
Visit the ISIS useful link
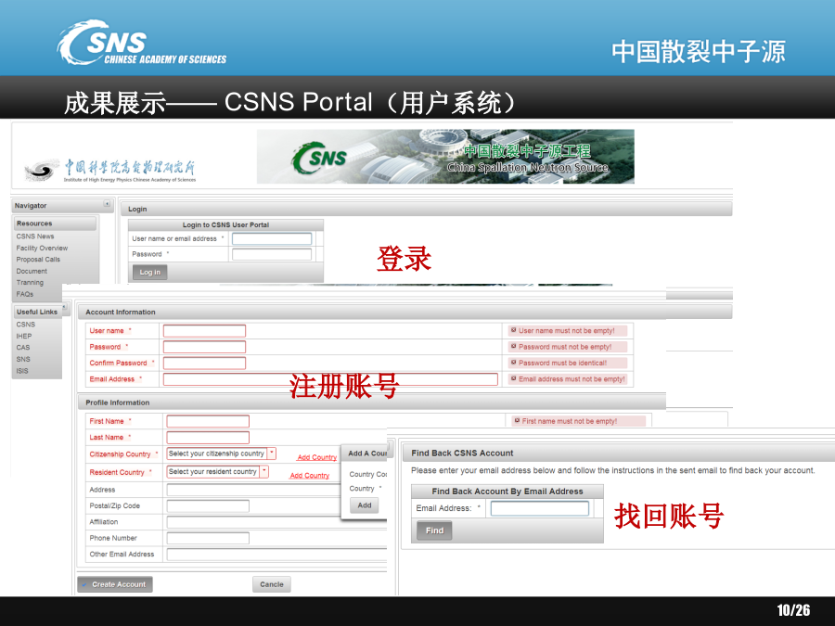[x=22, y=371]
